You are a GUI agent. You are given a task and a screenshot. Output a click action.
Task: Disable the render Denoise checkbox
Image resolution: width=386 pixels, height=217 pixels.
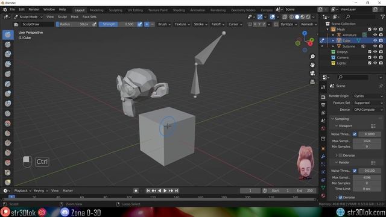pos(340,197)
